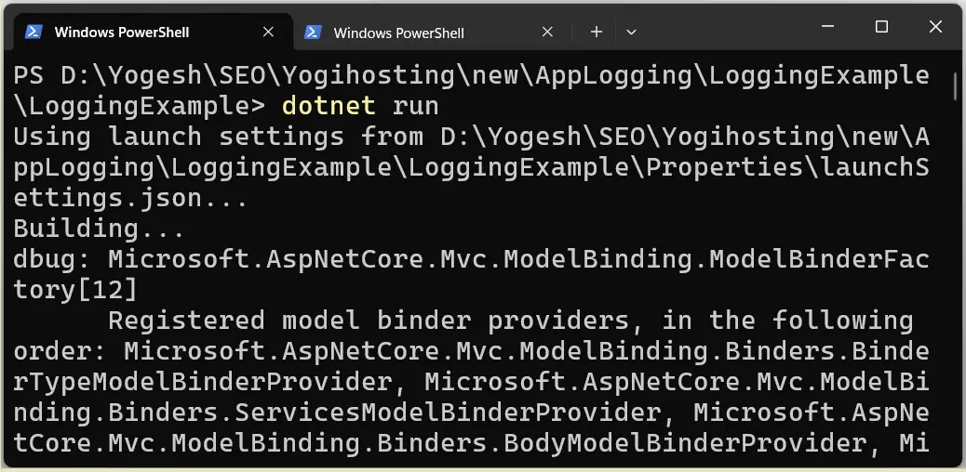Close the terminal window
This screenshot has width=966, height=472.
[935, 26]
